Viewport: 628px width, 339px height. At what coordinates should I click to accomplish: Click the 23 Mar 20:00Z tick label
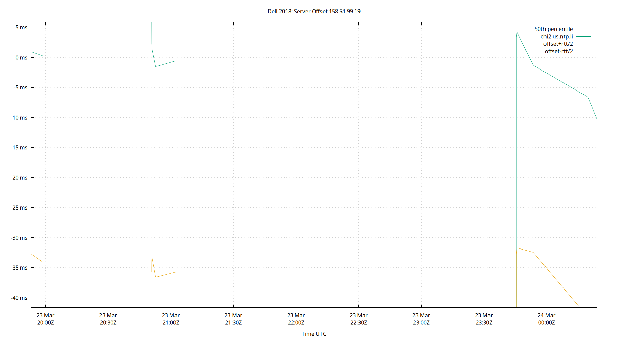tap(45, 319)
